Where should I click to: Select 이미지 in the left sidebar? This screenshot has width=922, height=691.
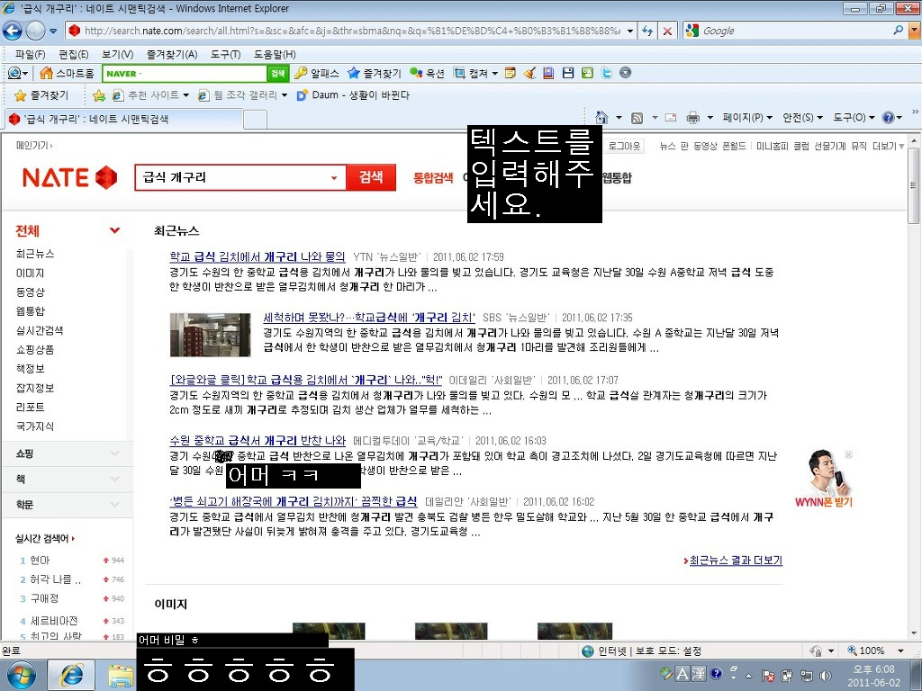(x=30, y=273)
